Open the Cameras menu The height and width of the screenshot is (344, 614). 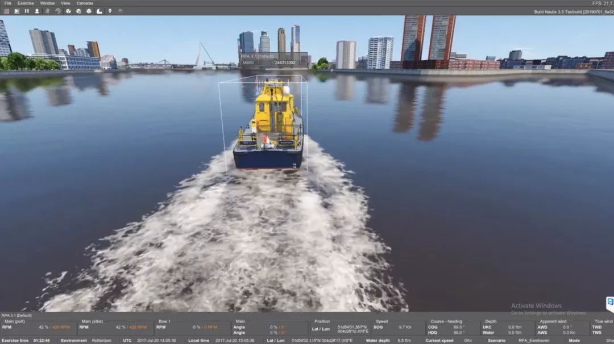85,3
